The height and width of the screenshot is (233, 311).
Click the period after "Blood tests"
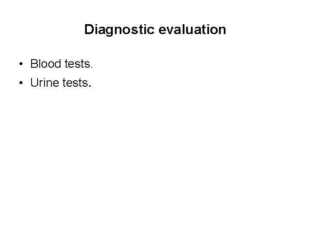[91, 68]
